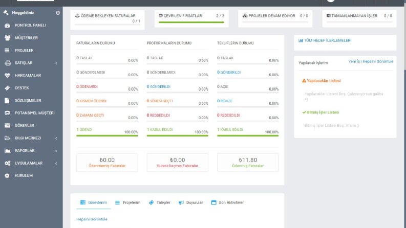Screen dimensions: 406x228
Task: Click the Harcamalar heart icon
Action: 7,76
